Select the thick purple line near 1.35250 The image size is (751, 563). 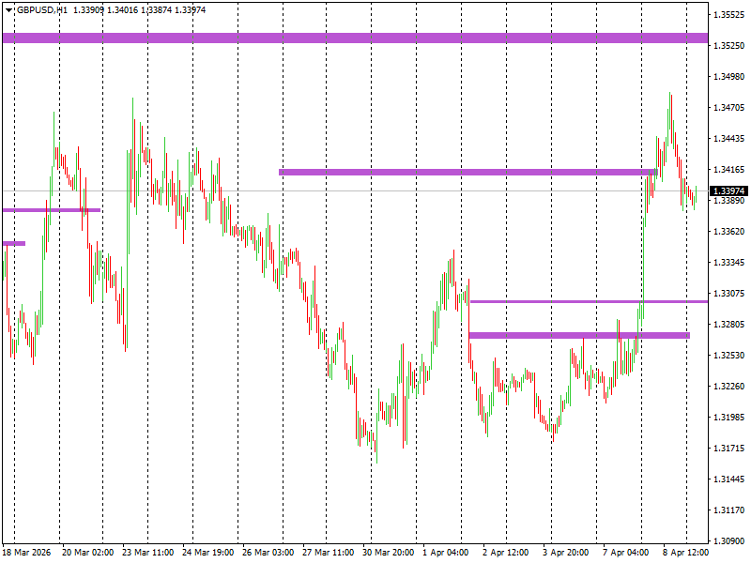point(355,38)
